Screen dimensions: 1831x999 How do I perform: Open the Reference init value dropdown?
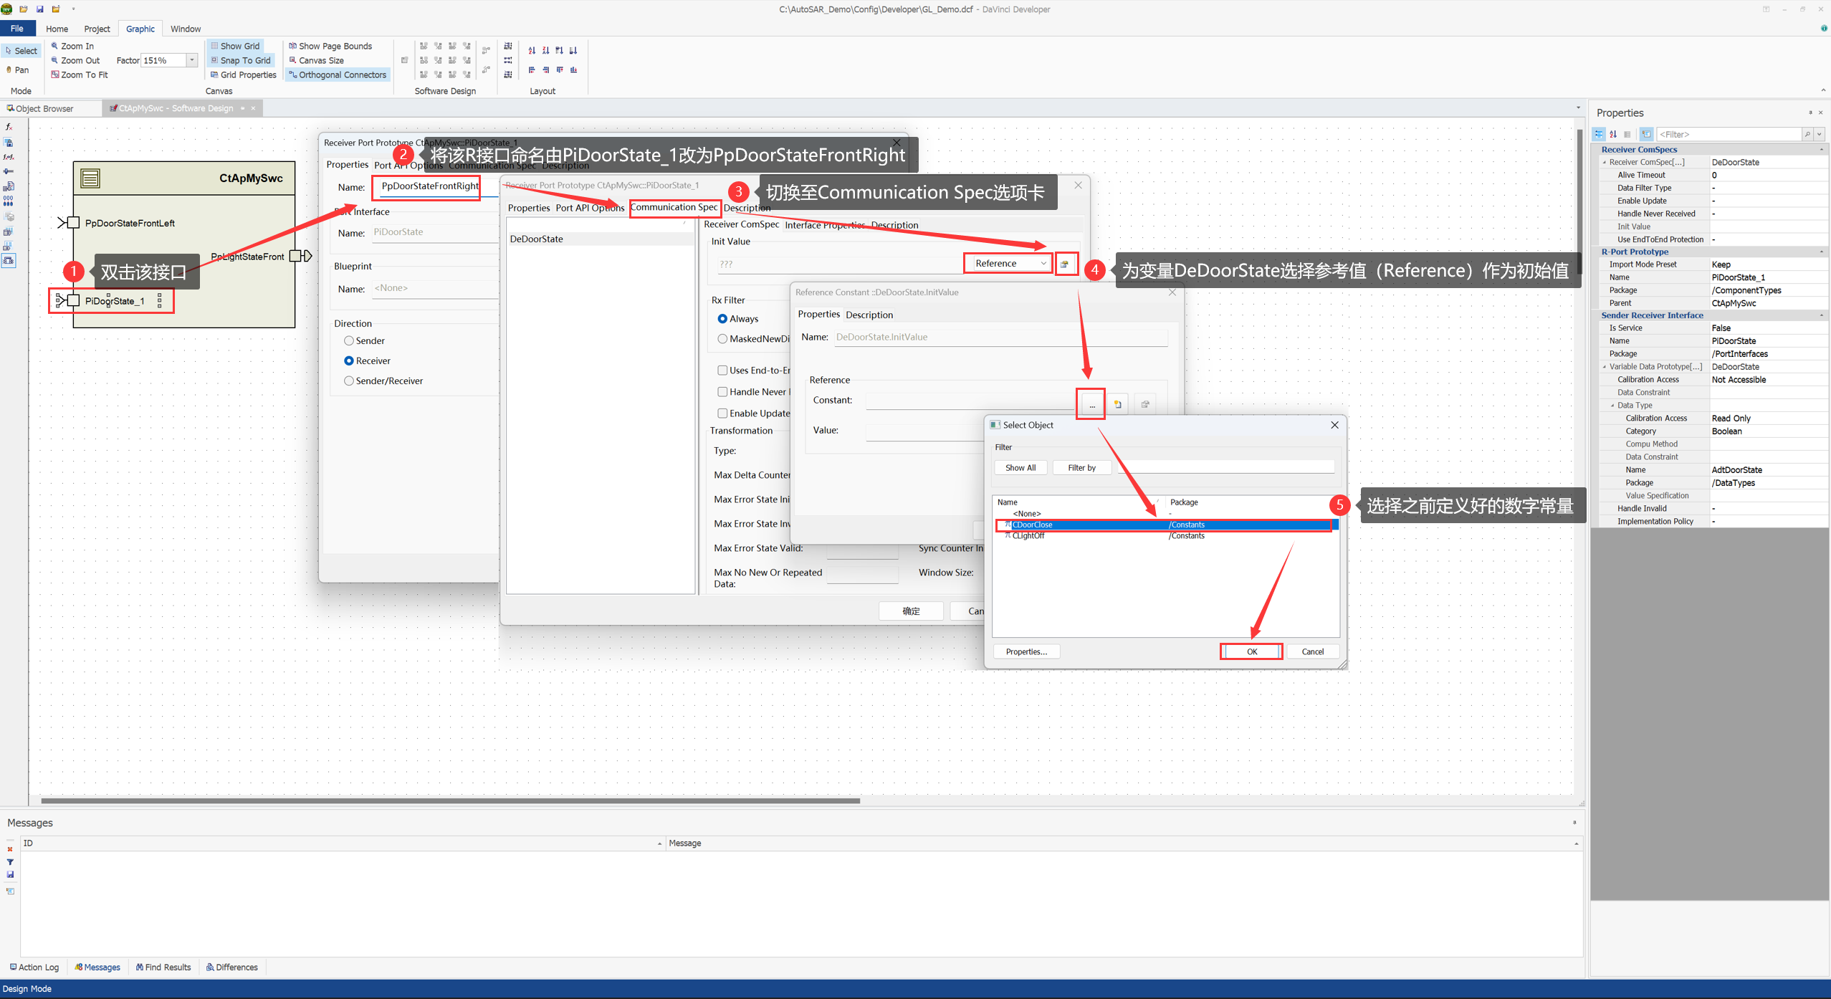1043,264
